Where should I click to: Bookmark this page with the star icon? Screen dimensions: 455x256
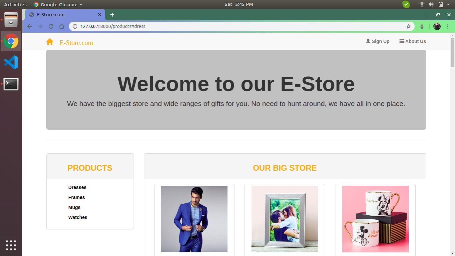click(x=409, y=26)
